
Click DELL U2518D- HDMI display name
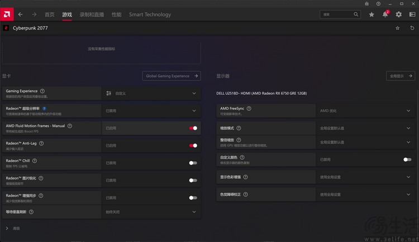point(261,93)
